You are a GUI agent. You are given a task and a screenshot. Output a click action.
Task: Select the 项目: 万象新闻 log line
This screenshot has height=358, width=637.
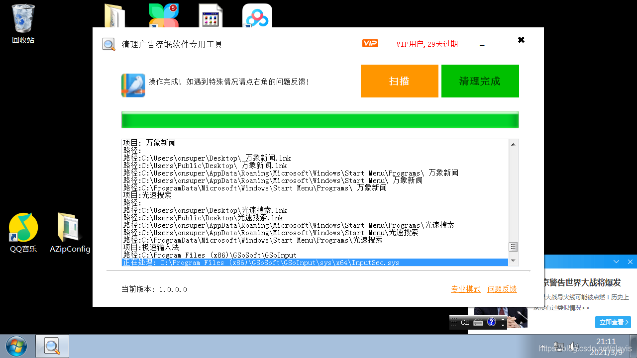click(x=150, y=143)
